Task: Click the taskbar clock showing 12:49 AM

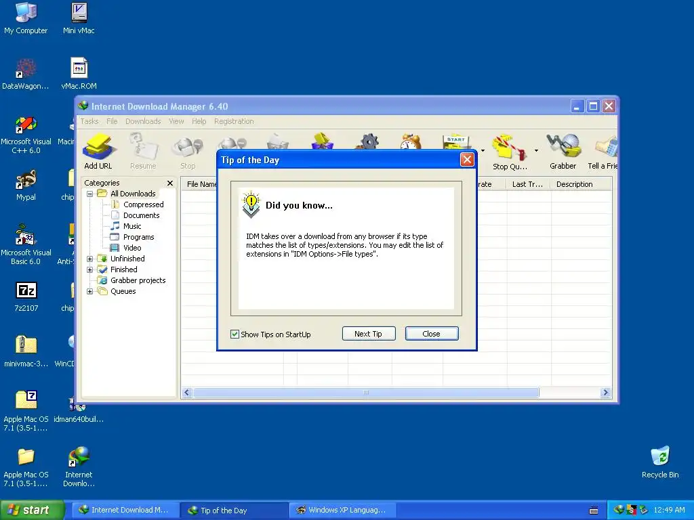Action: point(669,511)
